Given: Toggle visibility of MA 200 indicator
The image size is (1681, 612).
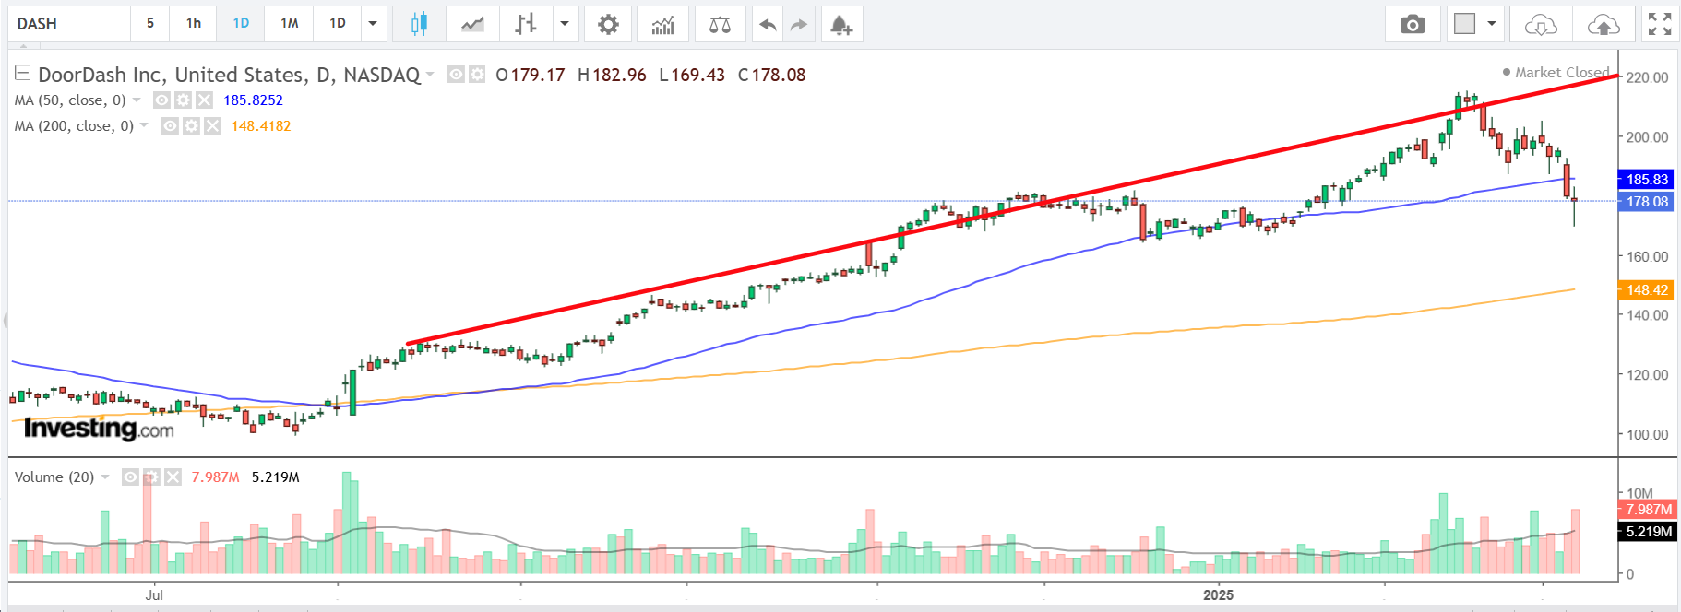Looking at the screenshot, I should click(x=170, y=126).
